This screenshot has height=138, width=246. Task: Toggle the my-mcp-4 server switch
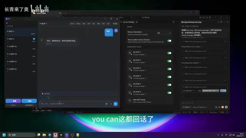click(x=169, y=77)
